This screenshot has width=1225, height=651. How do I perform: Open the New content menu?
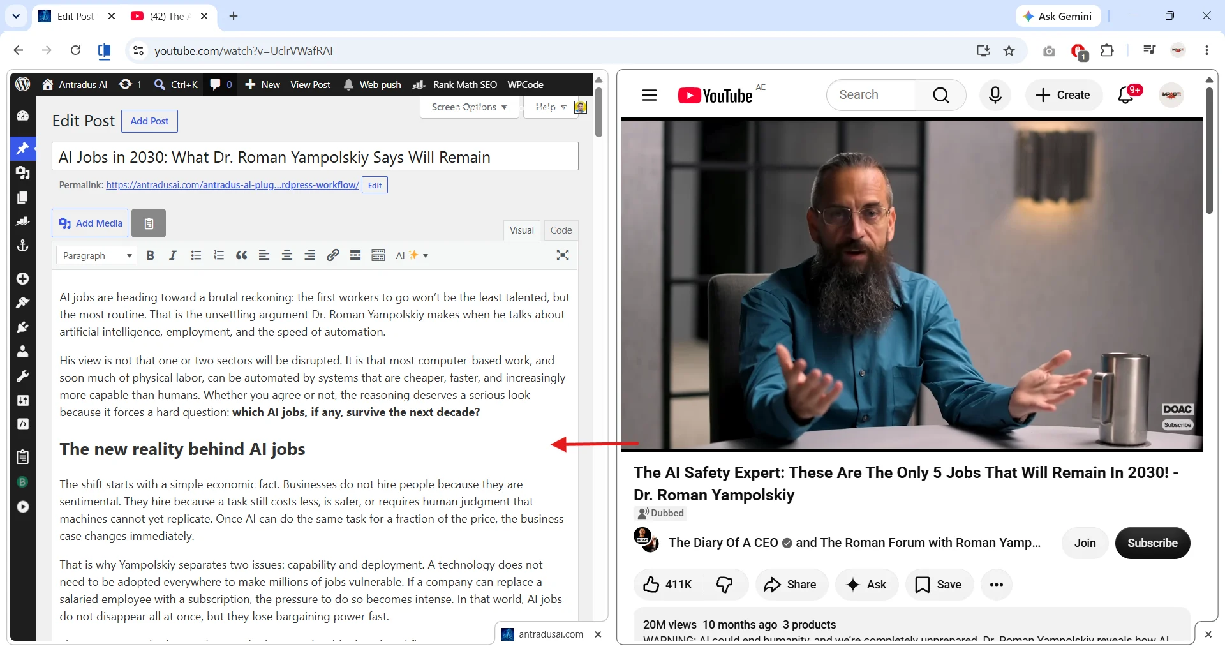click(262, 84)
